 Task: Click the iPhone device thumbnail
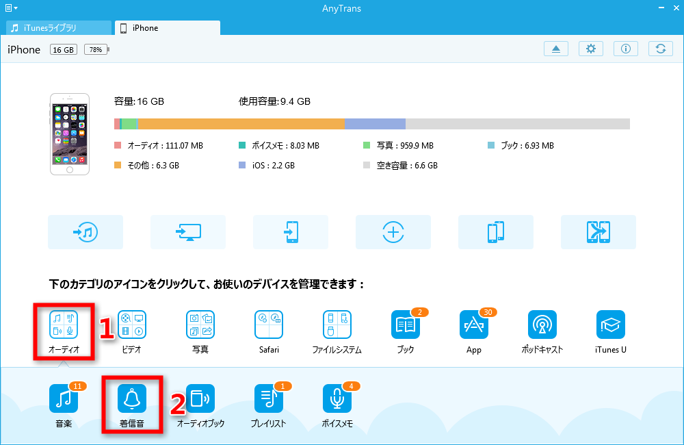pyautogui.click(x=70, y=134)
